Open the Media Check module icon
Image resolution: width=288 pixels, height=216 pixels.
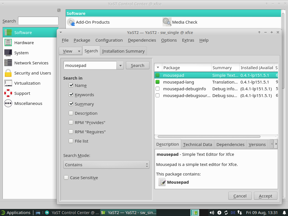click(167, 22)
